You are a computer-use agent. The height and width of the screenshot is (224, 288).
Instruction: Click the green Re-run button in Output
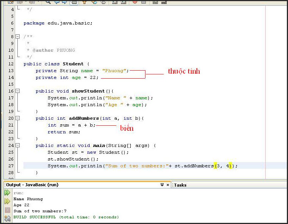[7, 192]
